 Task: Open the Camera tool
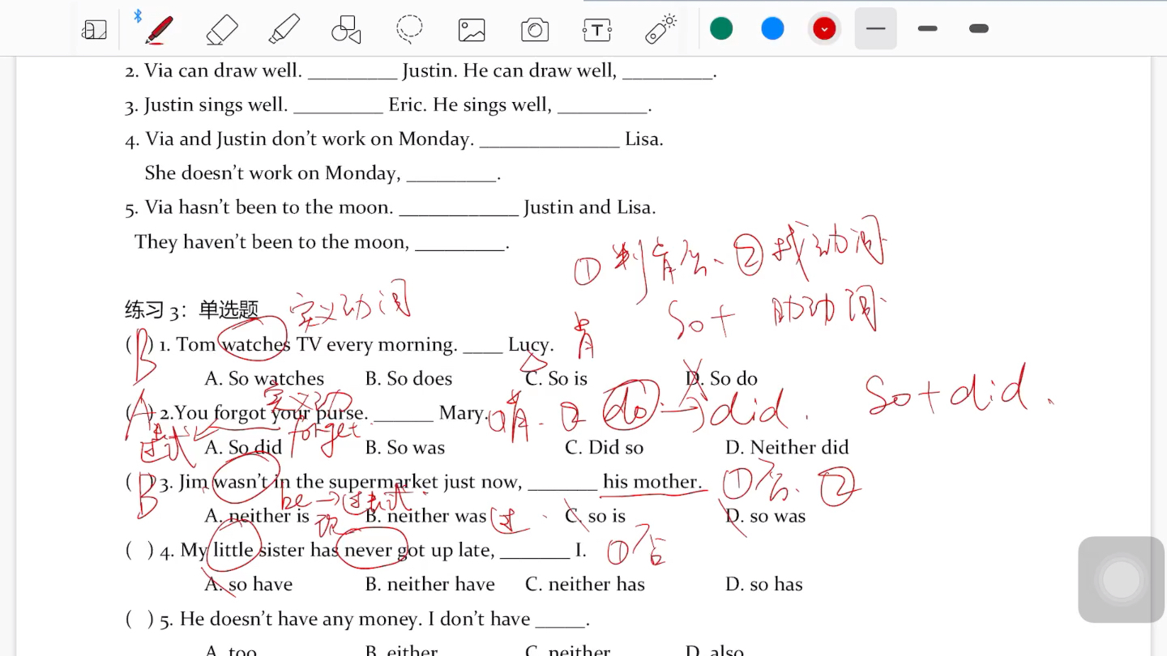[535, 30]
